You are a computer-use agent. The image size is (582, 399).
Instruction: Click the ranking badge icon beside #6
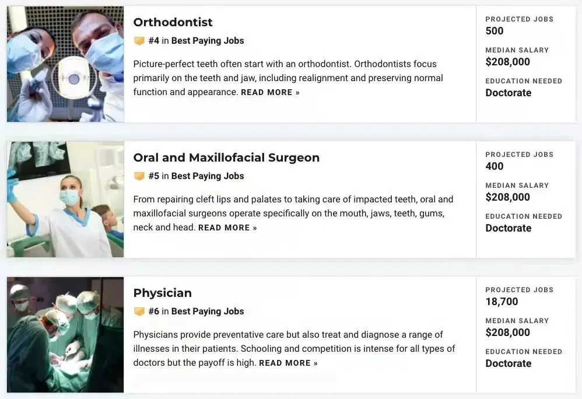[139, 311]
